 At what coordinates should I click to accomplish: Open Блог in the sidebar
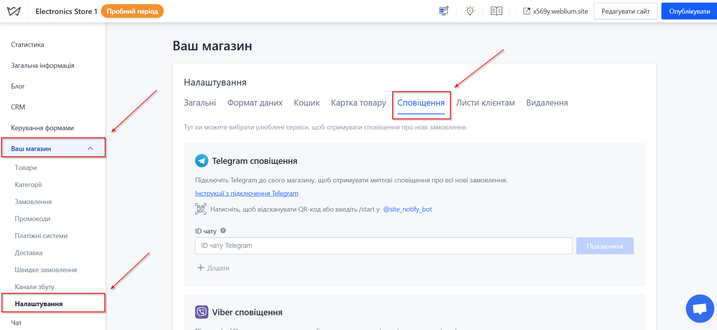coord(18,86)
